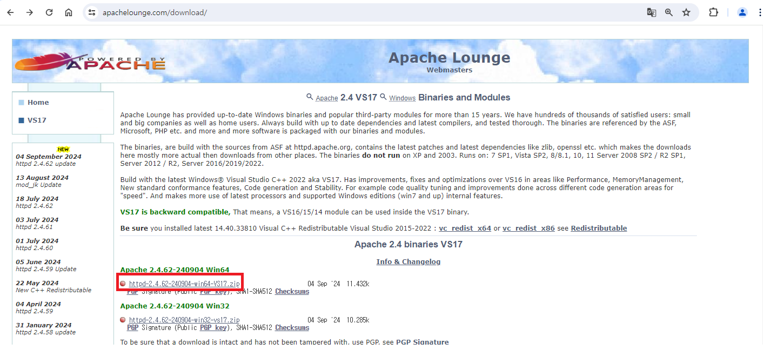Open the 31 January 2024 news entry

pyautogui.click(x=46, y=328)
